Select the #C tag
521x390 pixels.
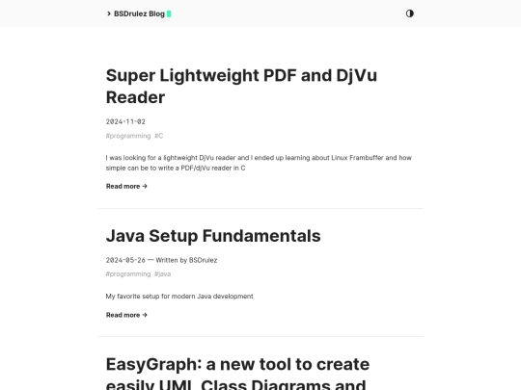(159, 136)
